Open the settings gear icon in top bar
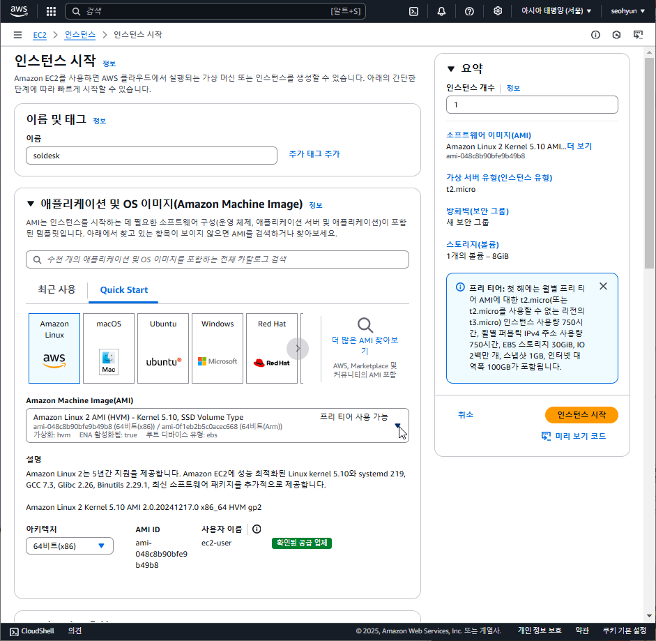The height and width of the screenshot is (641, 656). [498, 11]
